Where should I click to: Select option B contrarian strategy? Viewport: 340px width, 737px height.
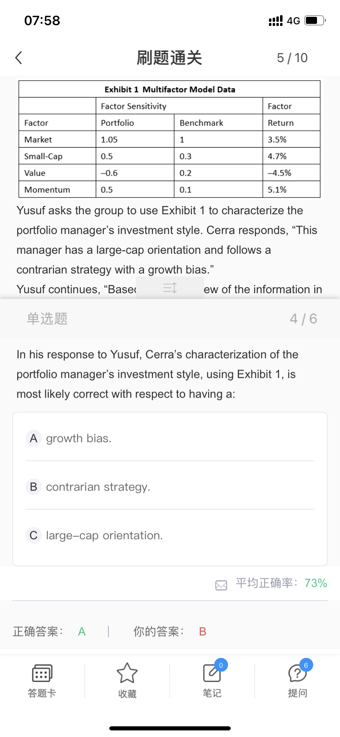tap(98, 487)
